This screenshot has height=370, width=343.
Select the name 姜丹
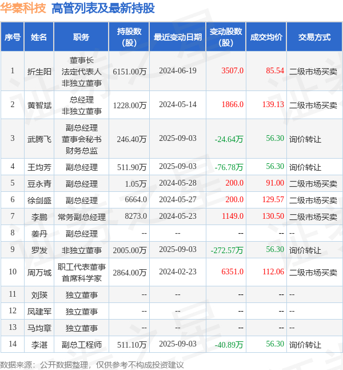pos(39,233)
